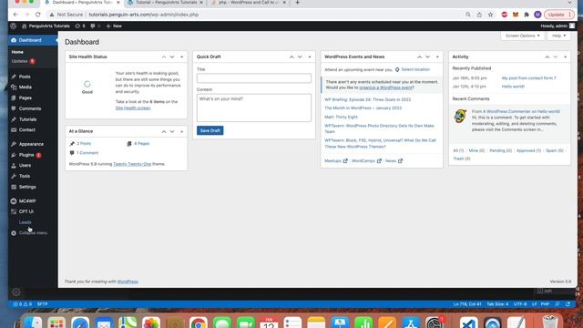Toggle the Activity panel
Viewport: 583px width, 328px height.
(x=566, y=56)
